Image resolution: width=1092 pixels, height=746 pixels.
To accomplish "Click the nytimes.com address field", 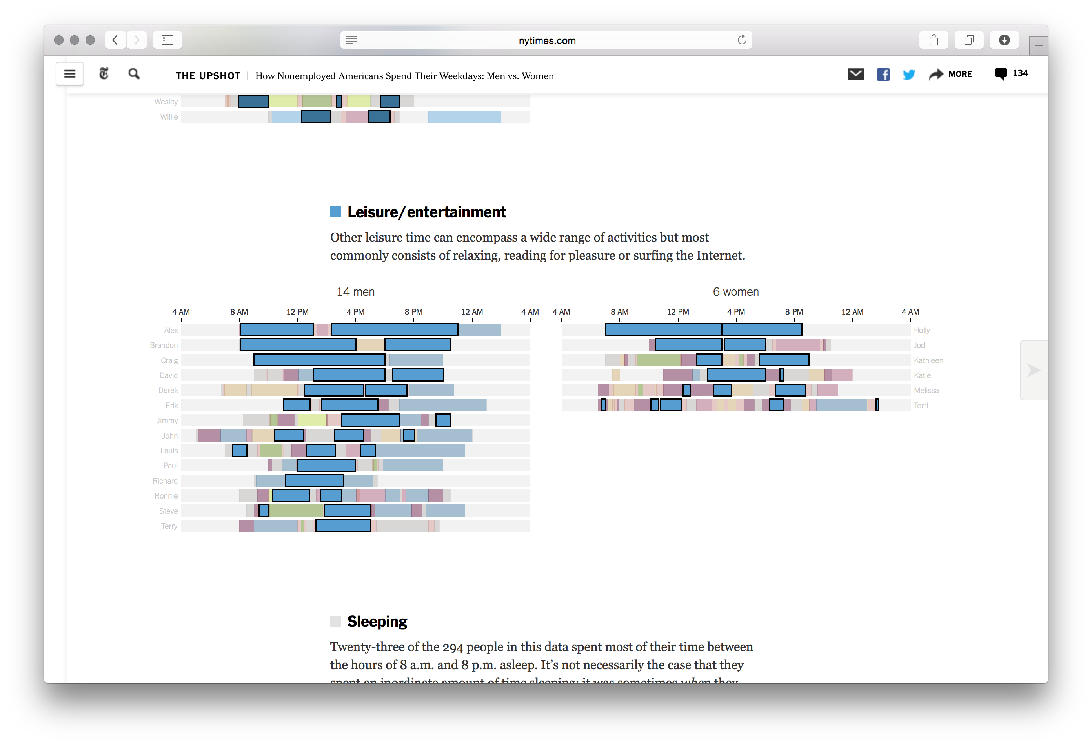I will pyautogui.click(x=546, y=40).
